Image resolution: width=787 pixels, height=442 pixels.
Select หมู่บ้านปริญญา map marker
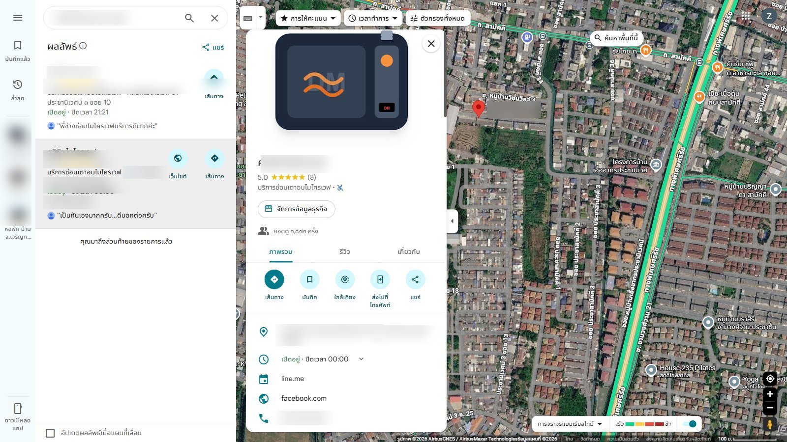(776, 189)
